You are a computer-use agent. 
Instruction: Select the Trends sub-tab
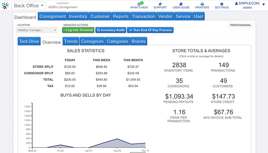coord(71,41)
